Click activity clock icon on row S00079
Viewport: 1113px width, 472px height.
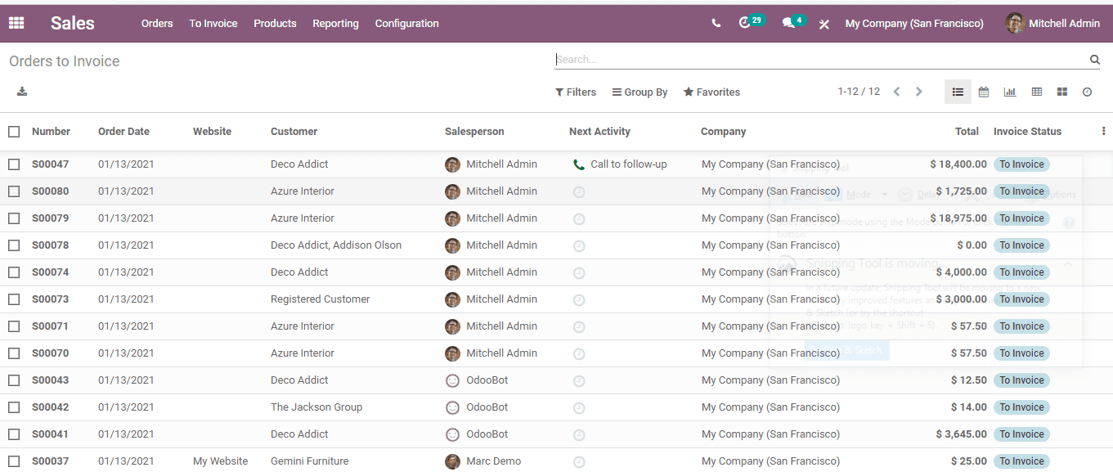579,219
